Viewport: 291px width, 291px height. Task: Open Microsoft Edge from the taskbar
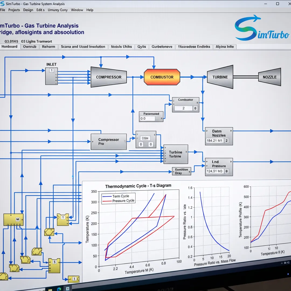[59, 289]
